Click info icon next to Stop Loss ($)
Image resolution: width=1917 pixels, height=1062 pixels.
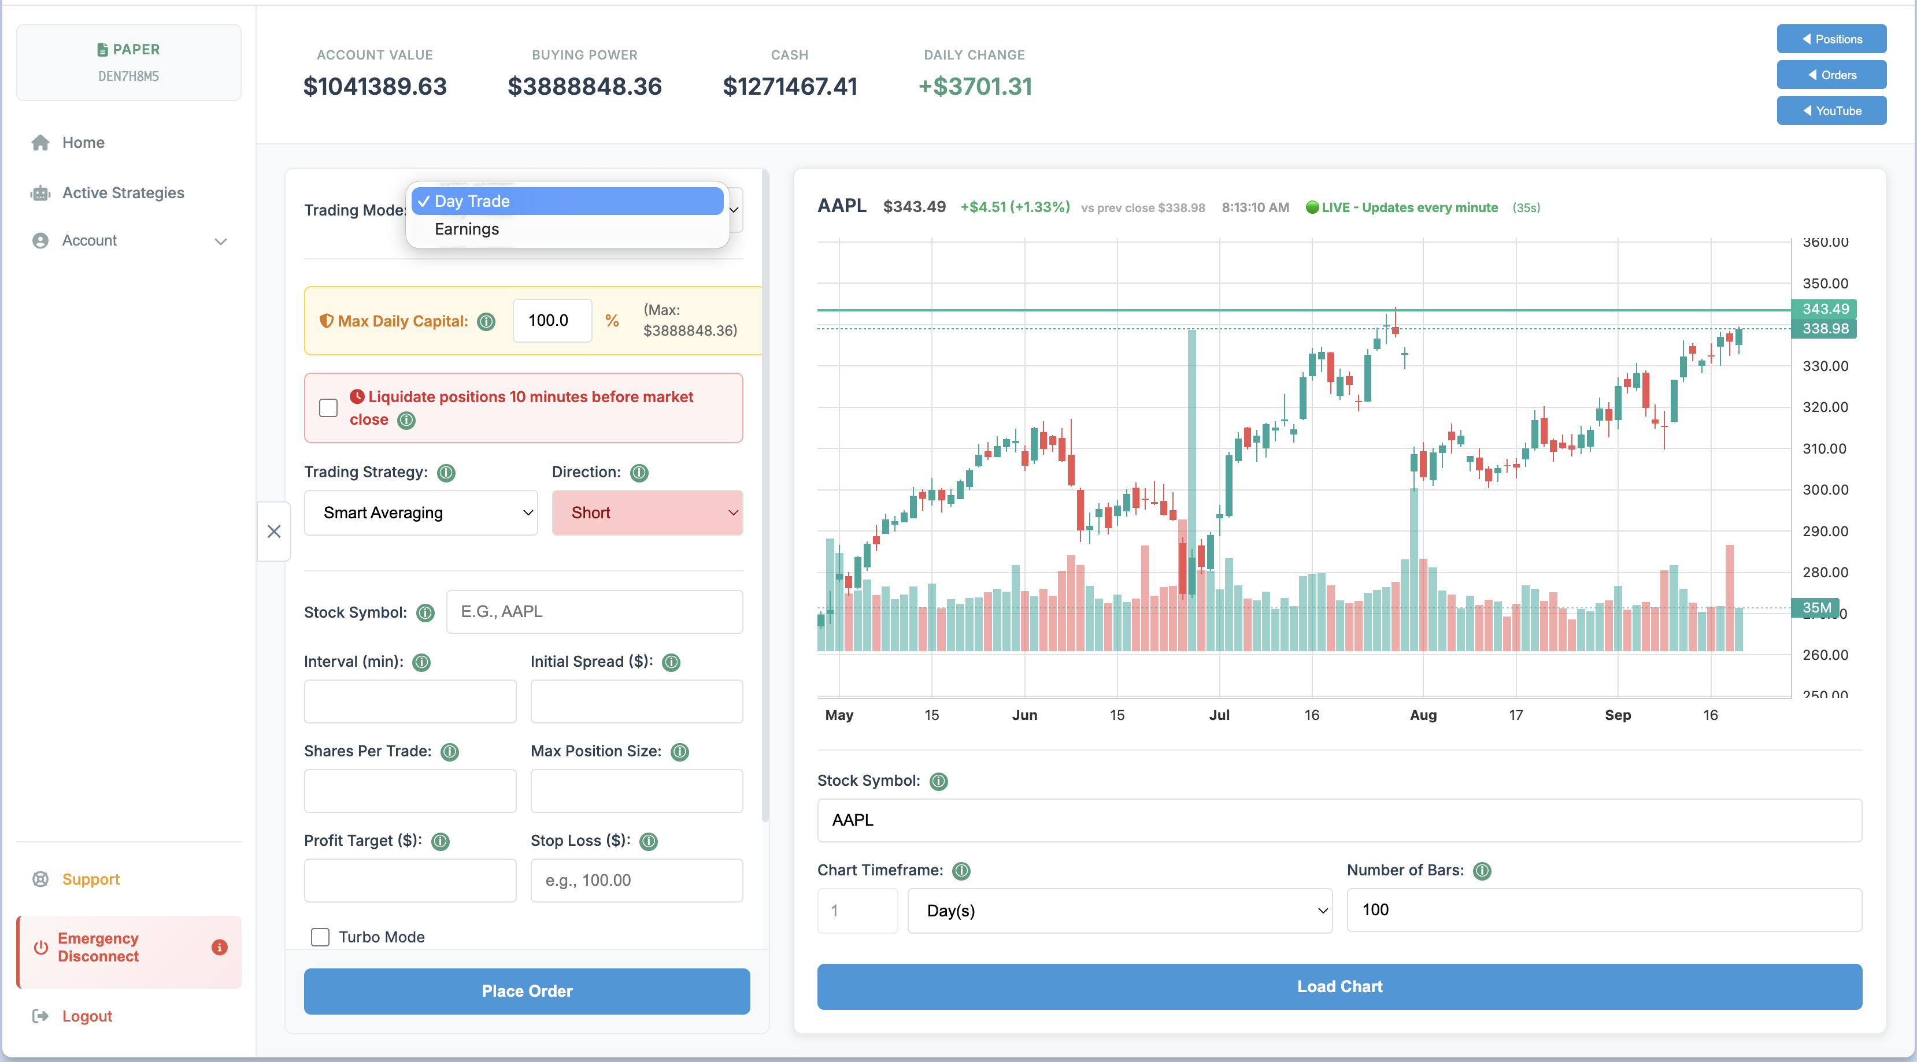tap(649, 841)
